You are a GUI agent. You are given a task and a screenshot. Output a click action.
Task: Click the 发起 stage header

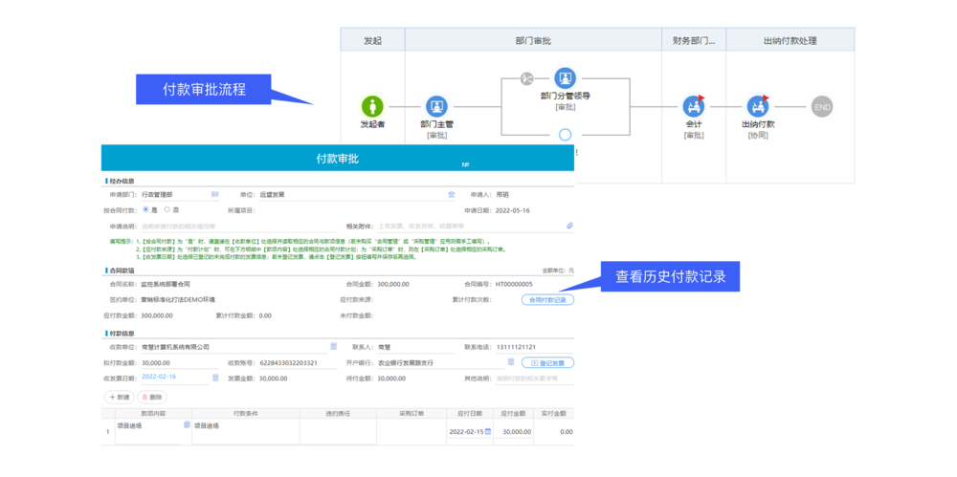[x=372, y=40]
